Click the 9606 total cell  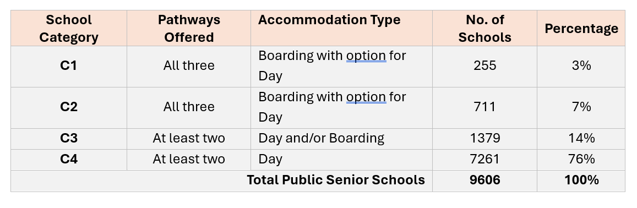484,181
